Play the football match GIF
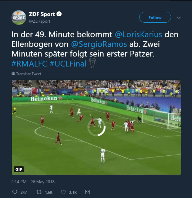The width and height of the screenshot is (192, 198). 96,127
